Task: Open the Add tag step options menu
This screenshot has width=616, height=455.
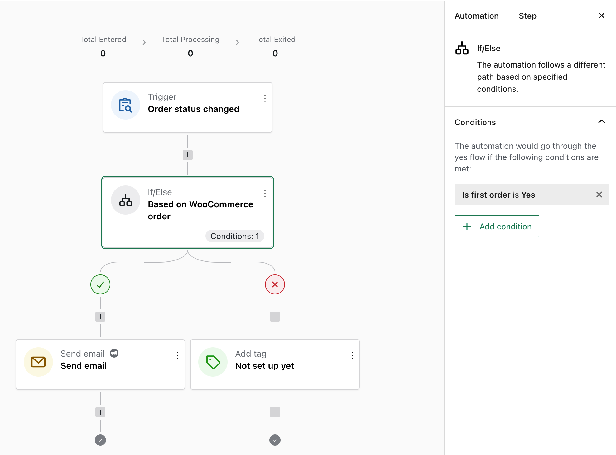Action: point(352,355)
